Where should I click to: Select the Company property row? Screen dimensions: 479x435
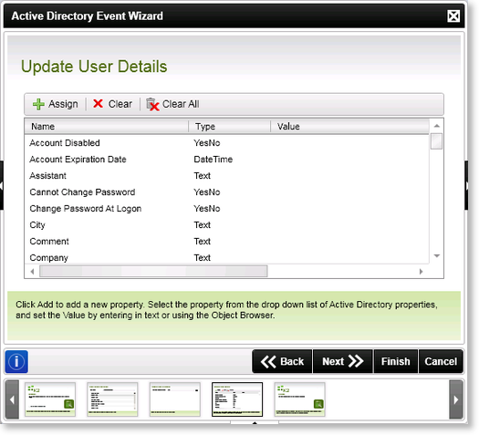[x=226, y=258]
